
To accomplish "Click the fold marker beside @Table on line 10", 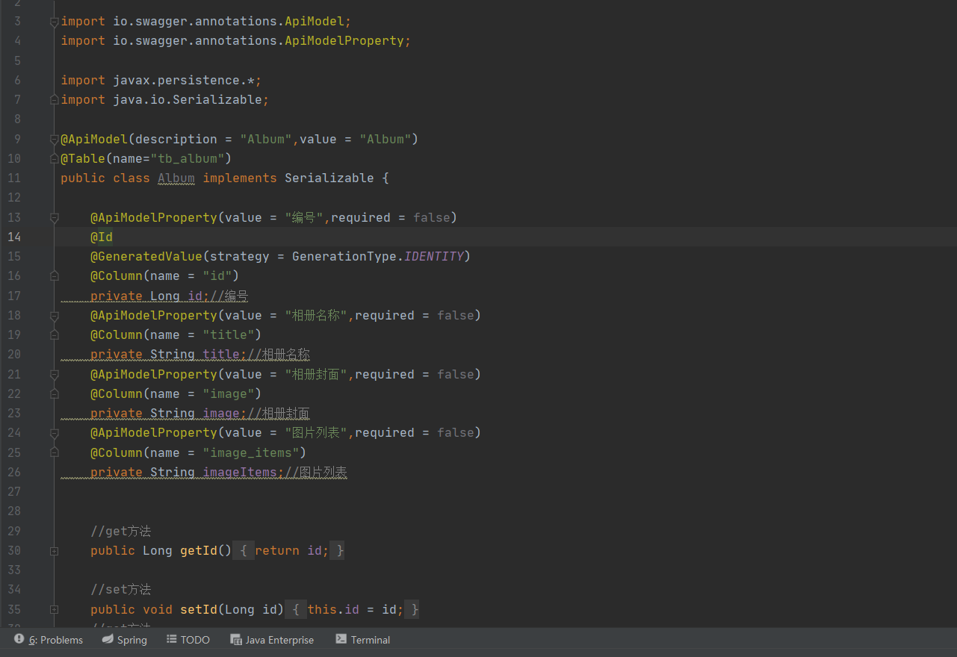I will coord(54,158).
